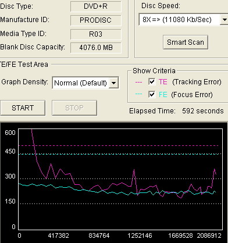Click the Elapsed Time 592 seconds readout
Image resolution: width=228 pixels, height=243 pixels.
pyautogui.click(x=176, y=111)
